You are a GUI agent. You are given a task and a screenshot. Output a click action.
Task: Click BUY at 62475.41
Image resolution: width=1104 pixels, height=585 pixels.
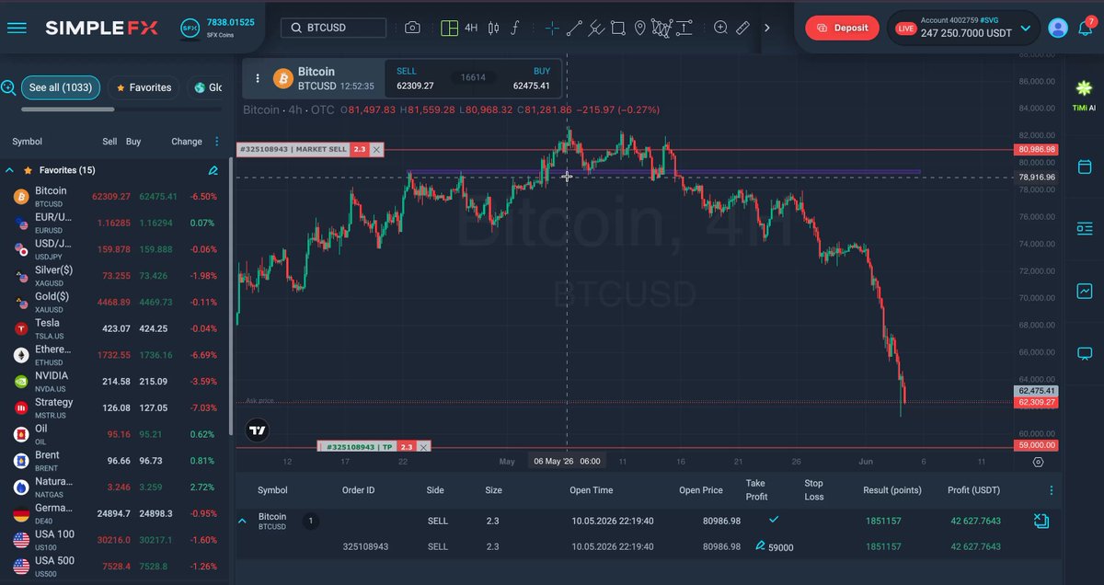tap(532, 78)
